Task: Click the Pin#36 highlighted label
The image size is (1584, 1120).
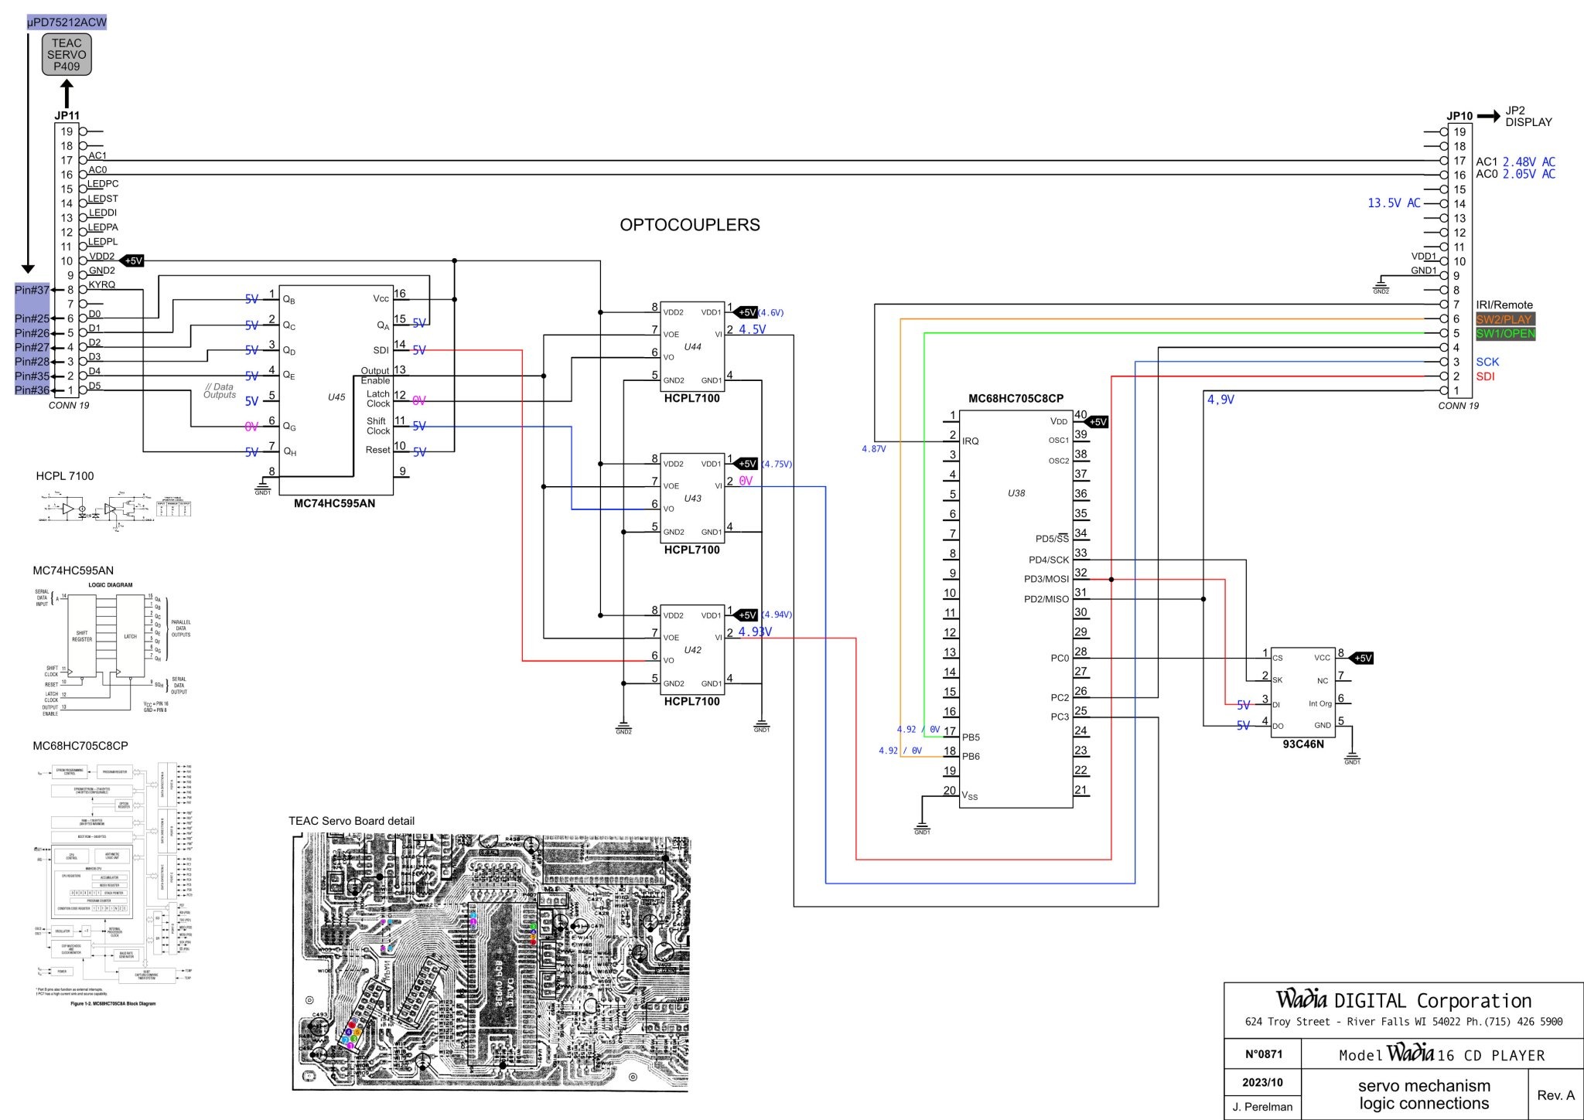Action: click(x=32, y=390)
